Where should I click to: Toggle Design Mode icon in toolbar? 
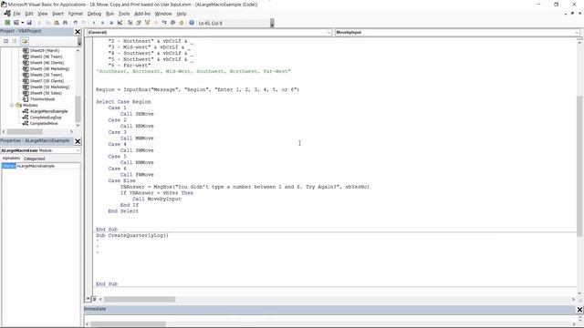coord(120,23)
